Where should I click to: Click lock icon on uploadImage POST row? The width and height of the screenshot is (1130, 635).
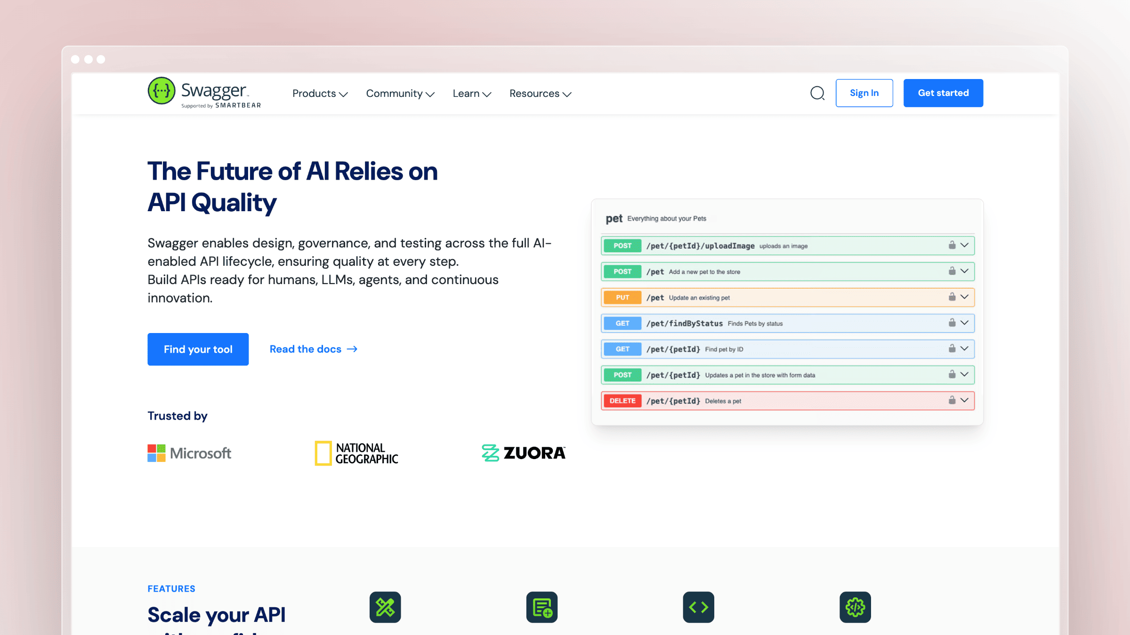tap(952, 245)
